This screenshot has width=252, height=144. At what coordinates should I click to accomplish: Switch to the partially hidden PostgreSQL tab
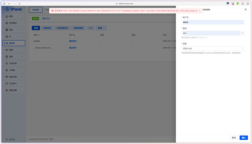[47, 10]
